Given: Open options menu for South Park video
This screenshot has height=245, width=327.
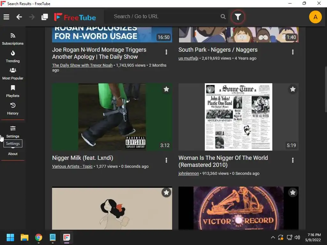Looking at the screenshot, I should tap(293, 52).
